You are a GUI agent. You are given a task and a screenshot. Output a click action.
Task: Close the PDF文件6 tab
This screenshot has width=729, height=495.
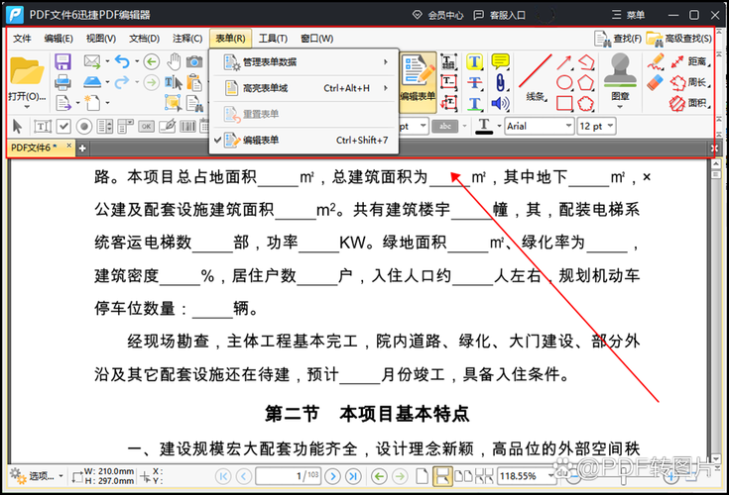click(x=68, y=146)
